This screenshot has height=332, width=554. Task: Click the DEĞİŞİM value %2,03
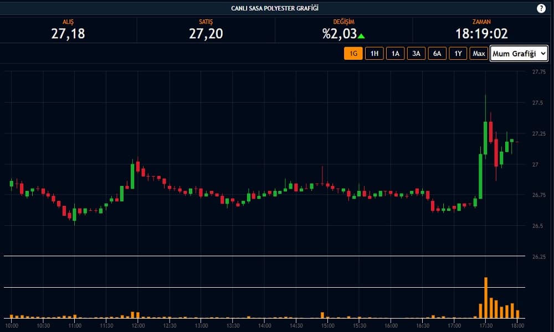(x=340, y=34)
